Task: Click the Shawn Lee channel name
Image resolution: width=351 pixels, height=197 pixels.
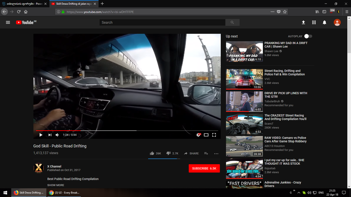Action: (x=271, y=51)
